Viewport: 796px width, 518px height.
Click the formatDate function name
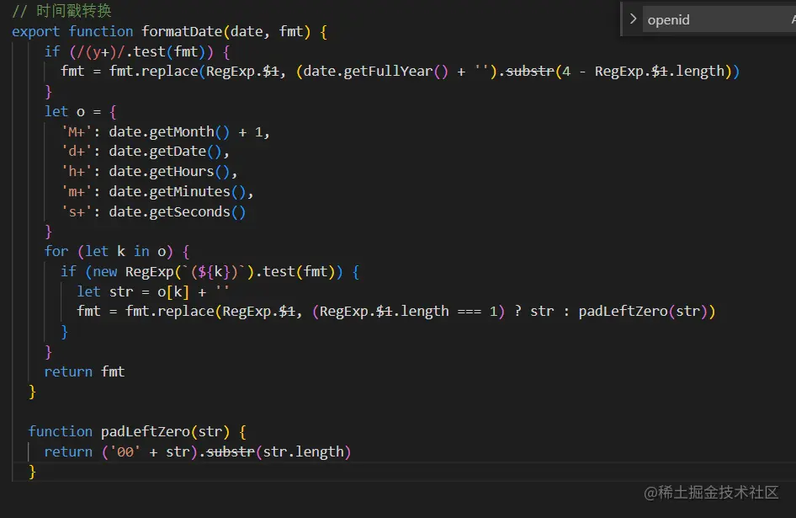tap(182, 31)
